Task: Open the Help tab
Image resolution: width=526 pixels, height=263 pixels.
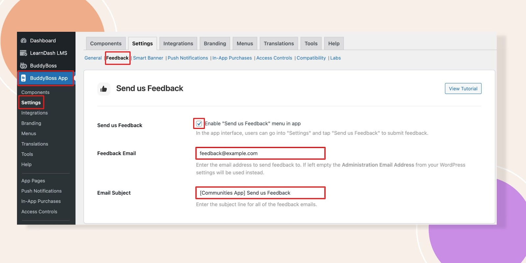Action: coord(334,43)
